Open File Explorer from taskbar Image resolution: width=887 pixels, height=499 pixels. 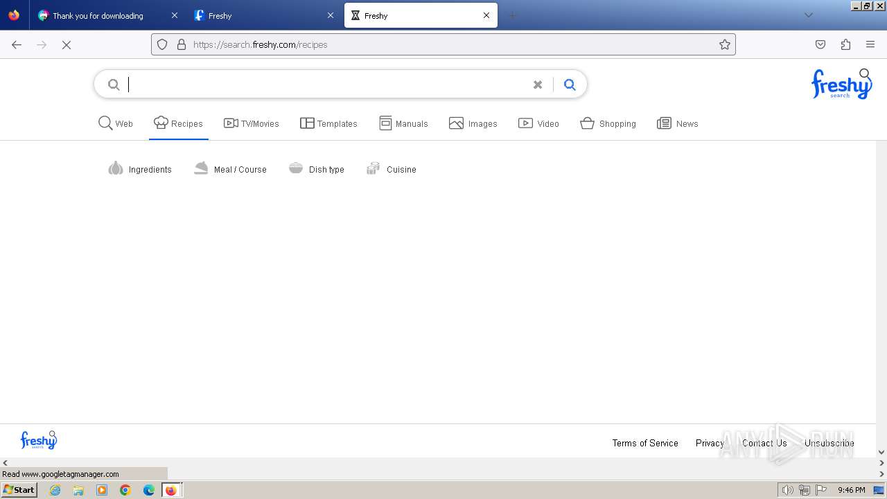click(x=78, y=490)
